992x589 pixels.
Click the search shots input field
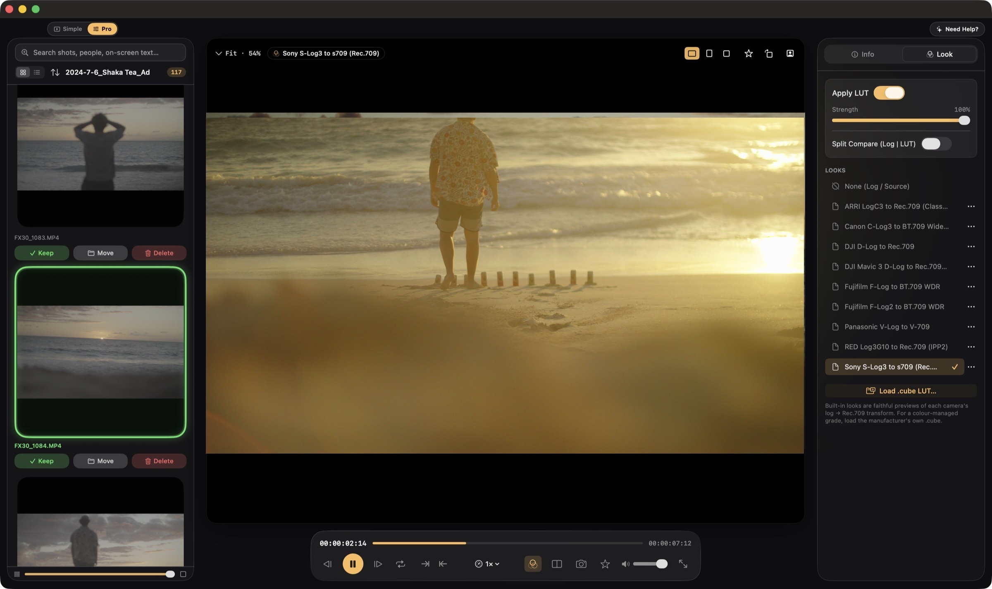pyautogui.click(x=100, y=52)
